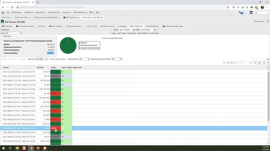Open the Reporting menu
The image size is (270, 151).
40,13
